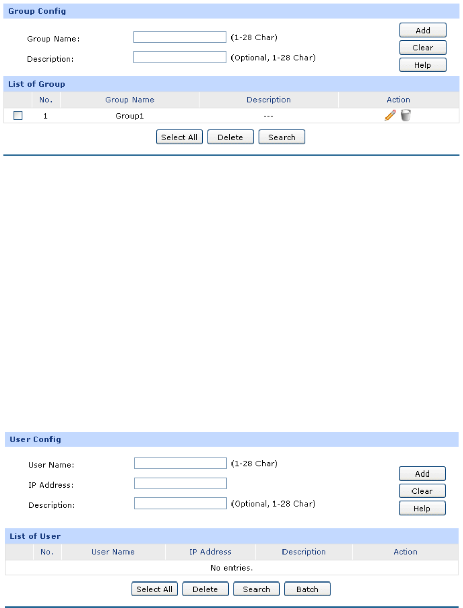Click Clear in Group Config
This screenshot has height=608, width=463.
[x=423, y=48]
